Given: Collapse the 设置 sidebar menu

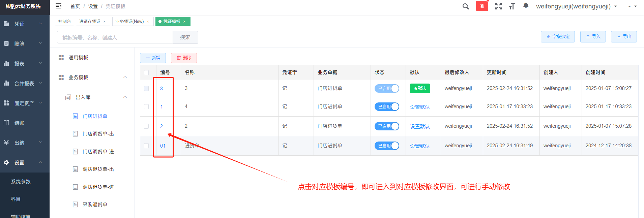Looking at the screenshot, I should [x=41, y=162].
